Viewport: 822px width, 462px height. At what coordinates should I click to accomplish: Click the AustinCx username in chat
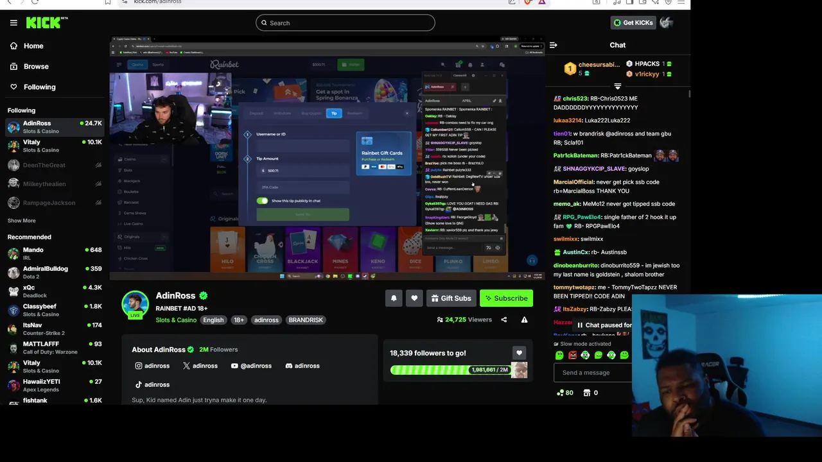pos(575,252)
